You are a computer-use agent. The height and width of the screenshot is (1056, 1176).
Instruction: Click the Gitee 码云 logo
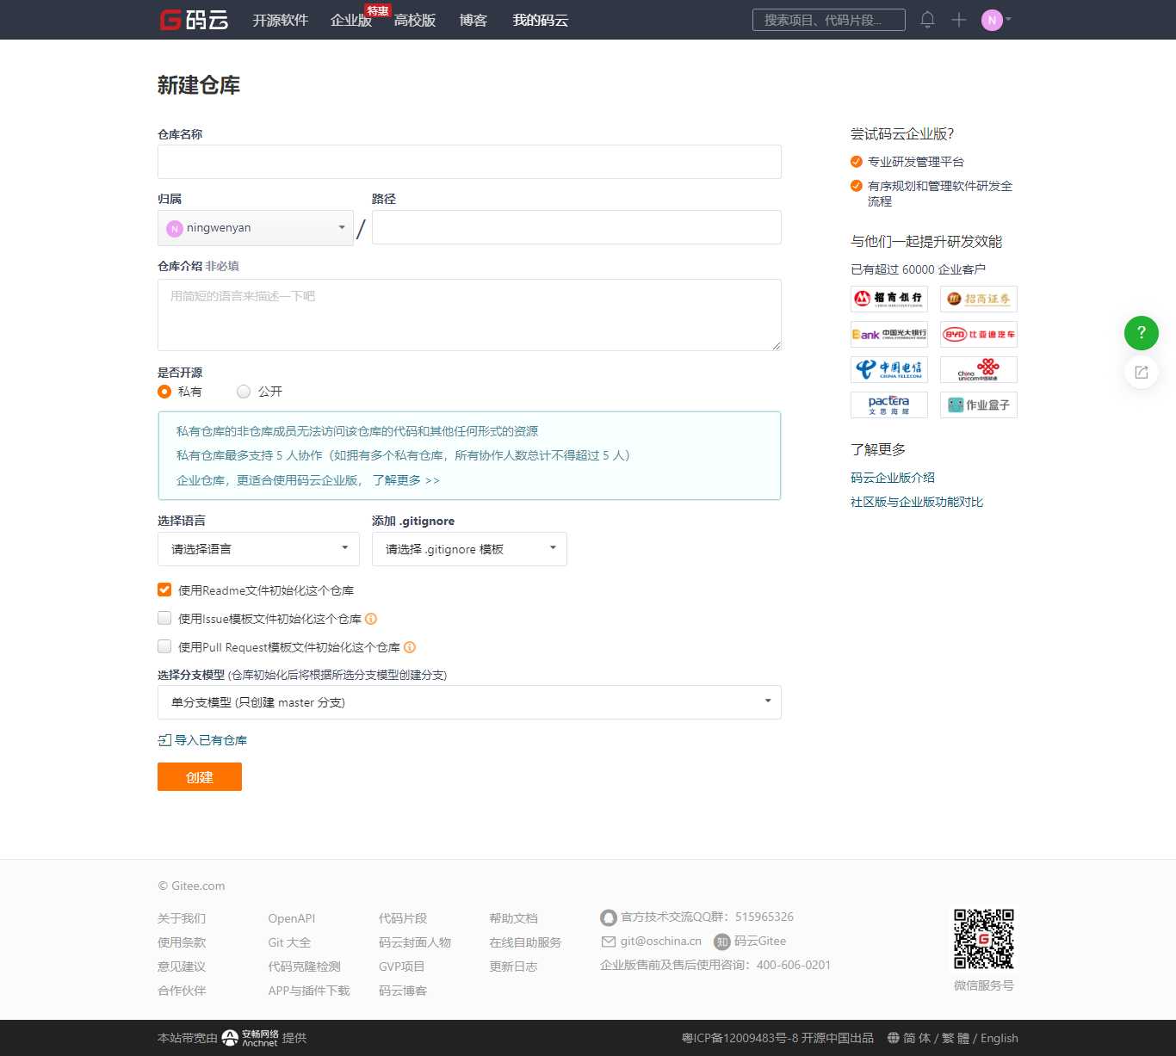coord(195,20)
